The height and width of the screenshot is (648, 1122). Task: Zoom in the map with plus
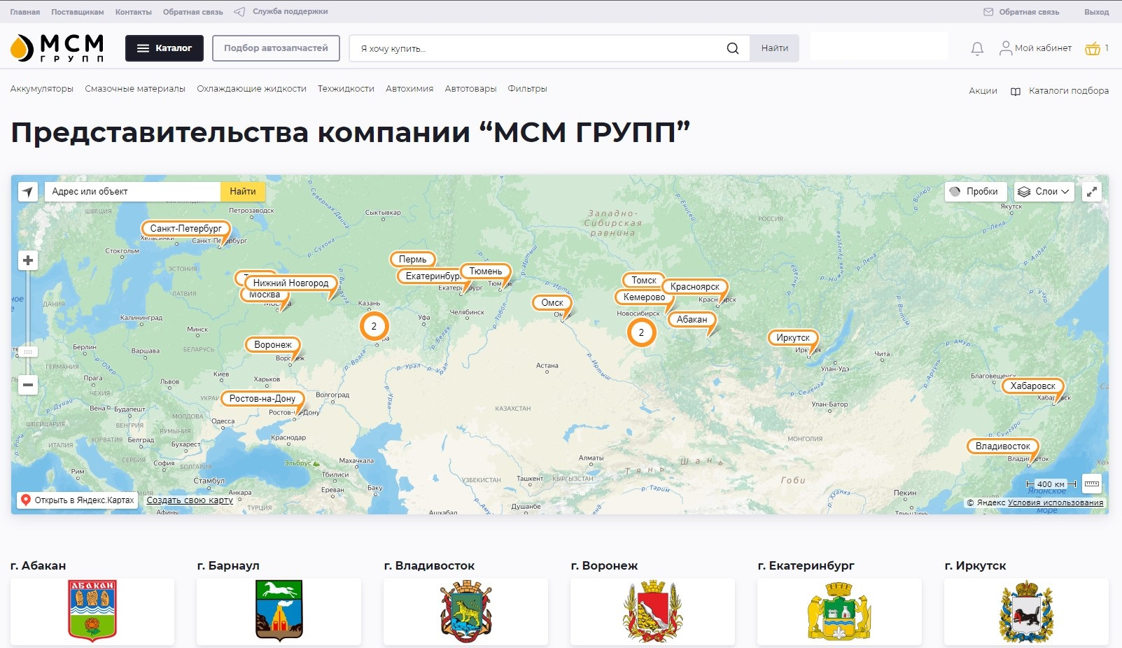(28, 260)
